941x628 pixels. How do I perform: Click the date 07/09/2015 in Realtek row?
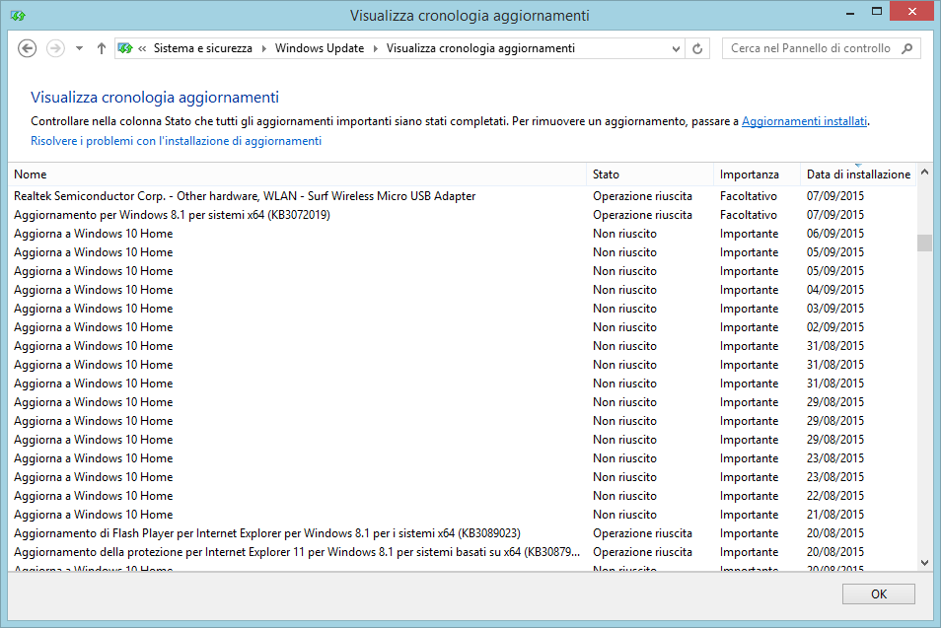coord(835,196)
